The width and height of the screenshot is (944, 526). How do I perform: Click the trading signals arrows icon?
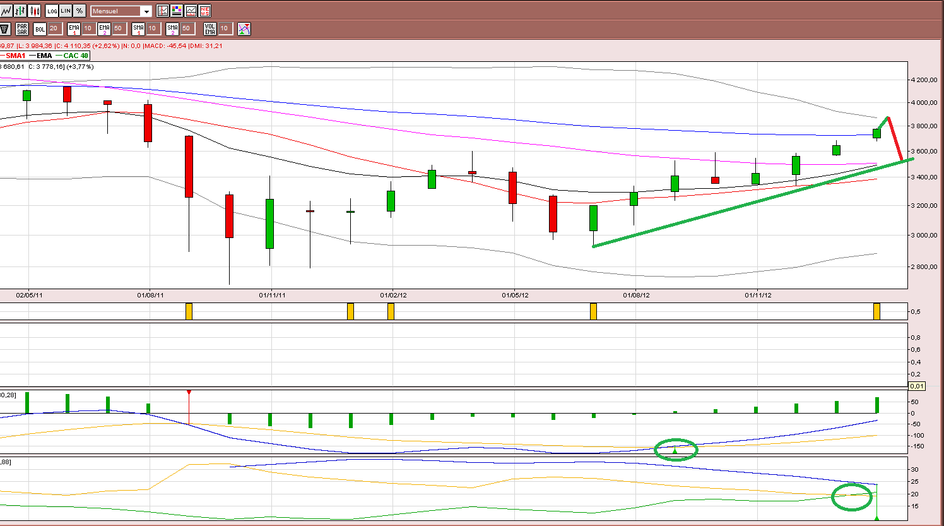(244, 28)
